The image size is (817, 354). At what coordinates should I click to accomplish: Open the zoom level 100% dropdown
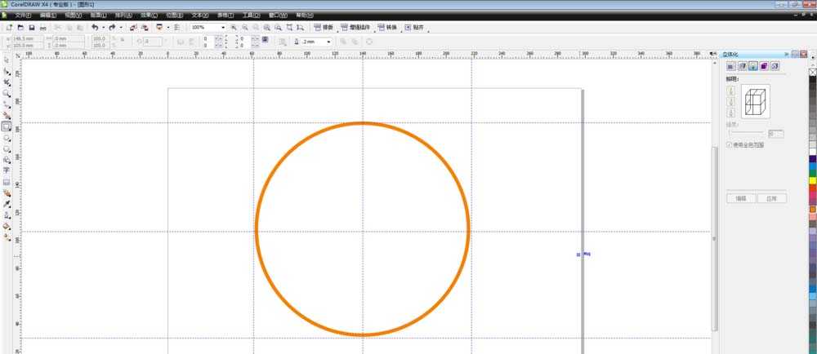223,28
